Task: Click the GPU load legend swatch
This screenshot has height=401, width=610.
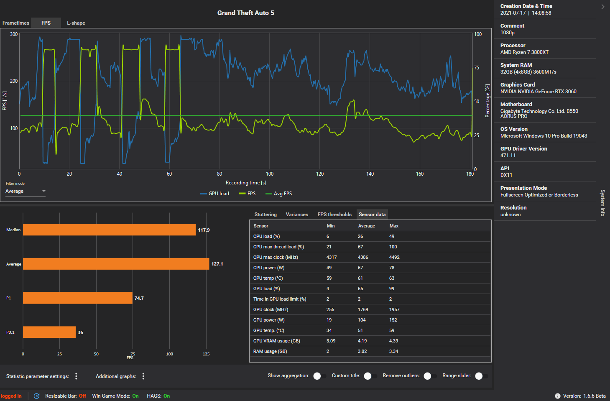Action: tap(204, 194)
